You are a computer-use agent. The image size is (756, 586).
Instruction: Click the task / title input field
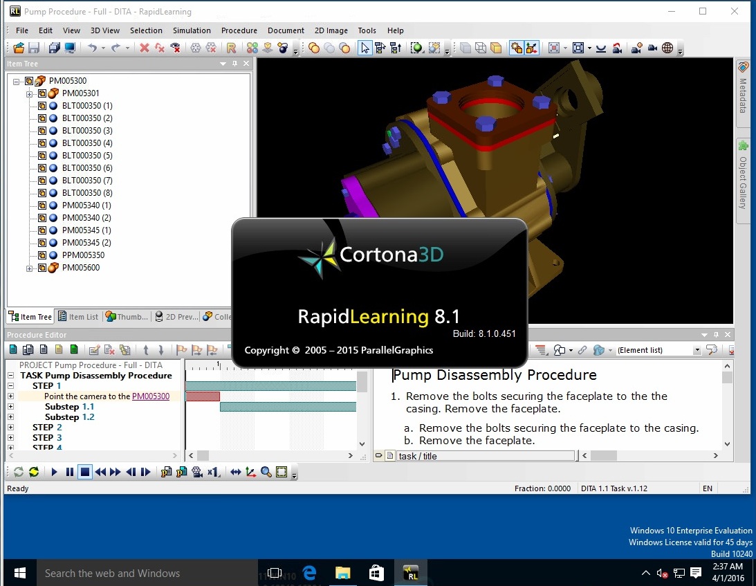pyautogui.click(x=486, y=456)
